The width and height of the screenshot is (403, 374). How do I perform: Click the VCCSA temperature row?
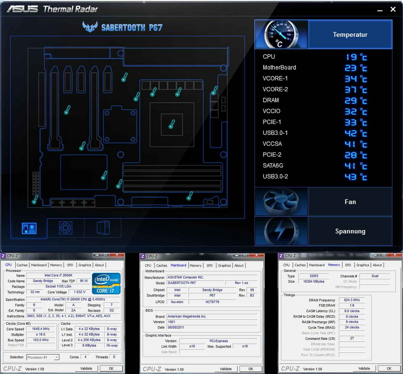pos(315,144)
